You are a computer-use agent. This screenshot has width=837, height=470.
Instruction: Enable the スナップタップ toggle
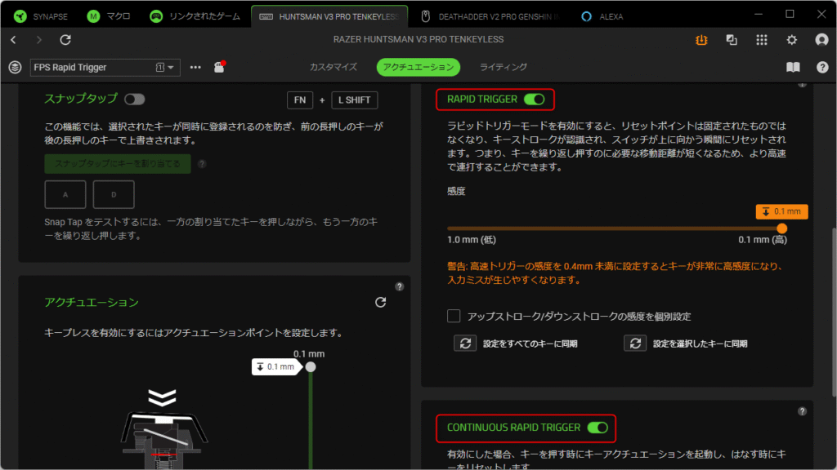(134, 100)
